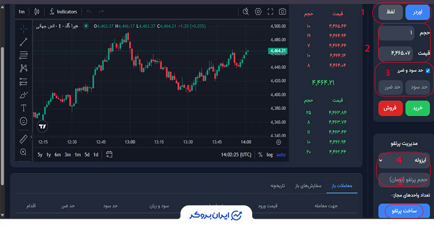
Task: Open the quick search icon
Action: tap(246, 12)
